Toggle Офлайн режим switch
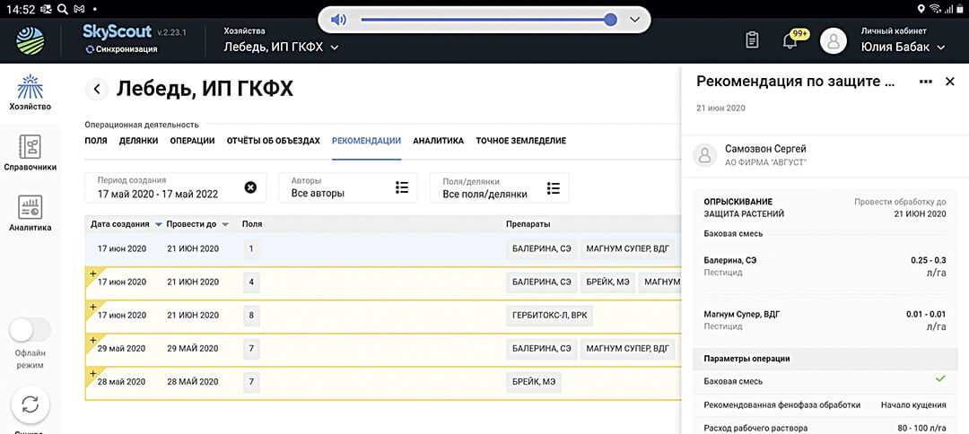Viewport: 969px width, 434px height. [30, 330]
